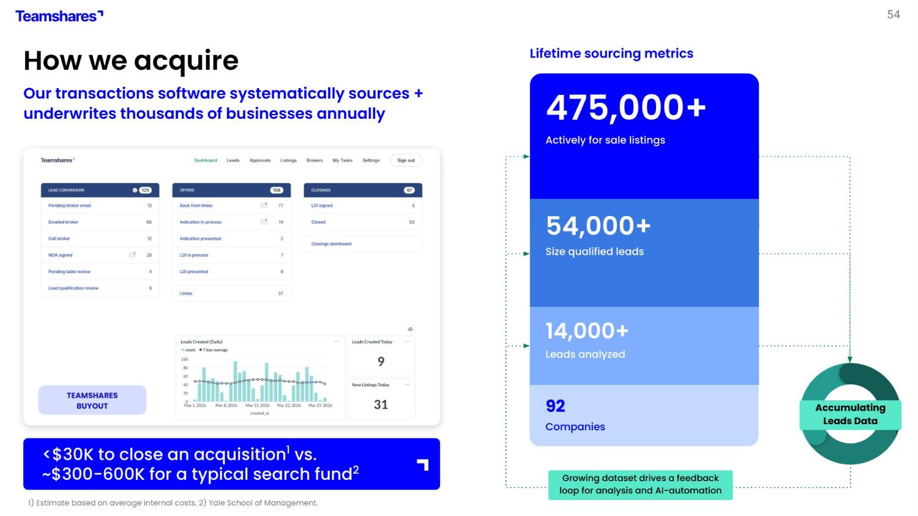Switch to the Leads nav tab

(x=233, y=160)
